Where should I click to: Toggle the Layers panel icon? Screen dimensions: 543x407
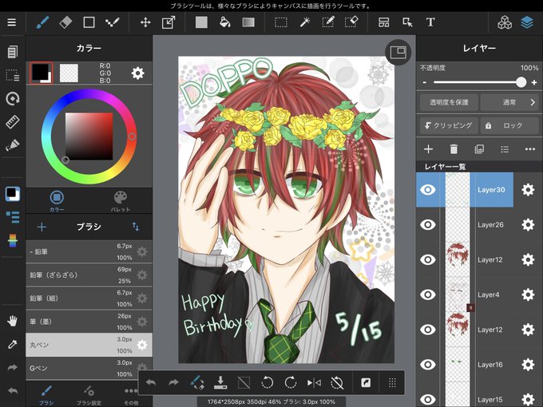(x=527, y=22)
